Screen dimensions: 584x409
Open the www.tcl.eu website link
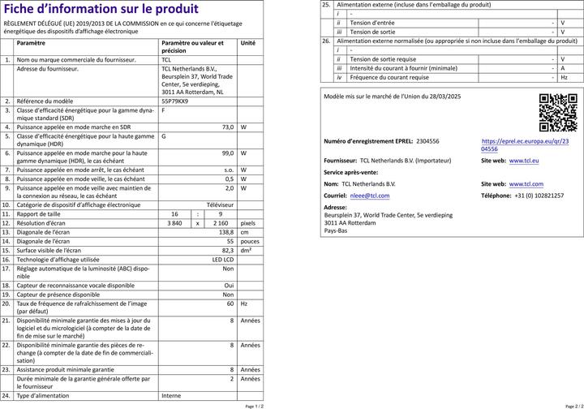pyautogui.click(x=524, y=161)
